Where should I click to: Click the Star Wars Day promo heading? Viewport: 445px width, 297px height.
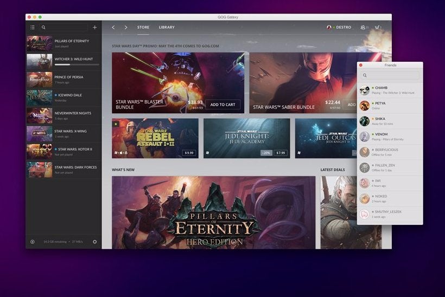[x=166, y=46]
